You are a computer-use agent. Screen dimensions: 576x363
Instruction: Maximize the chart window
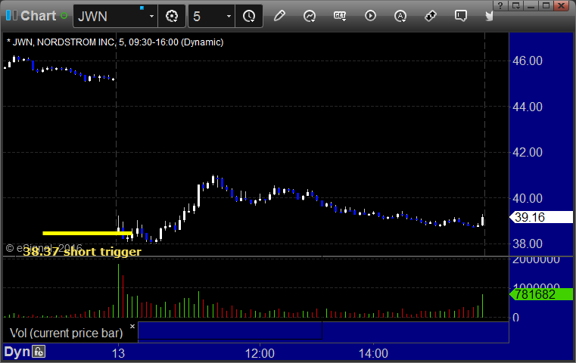[546, 5]
